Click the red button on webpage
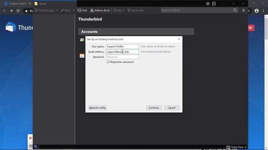 point(251,28)
